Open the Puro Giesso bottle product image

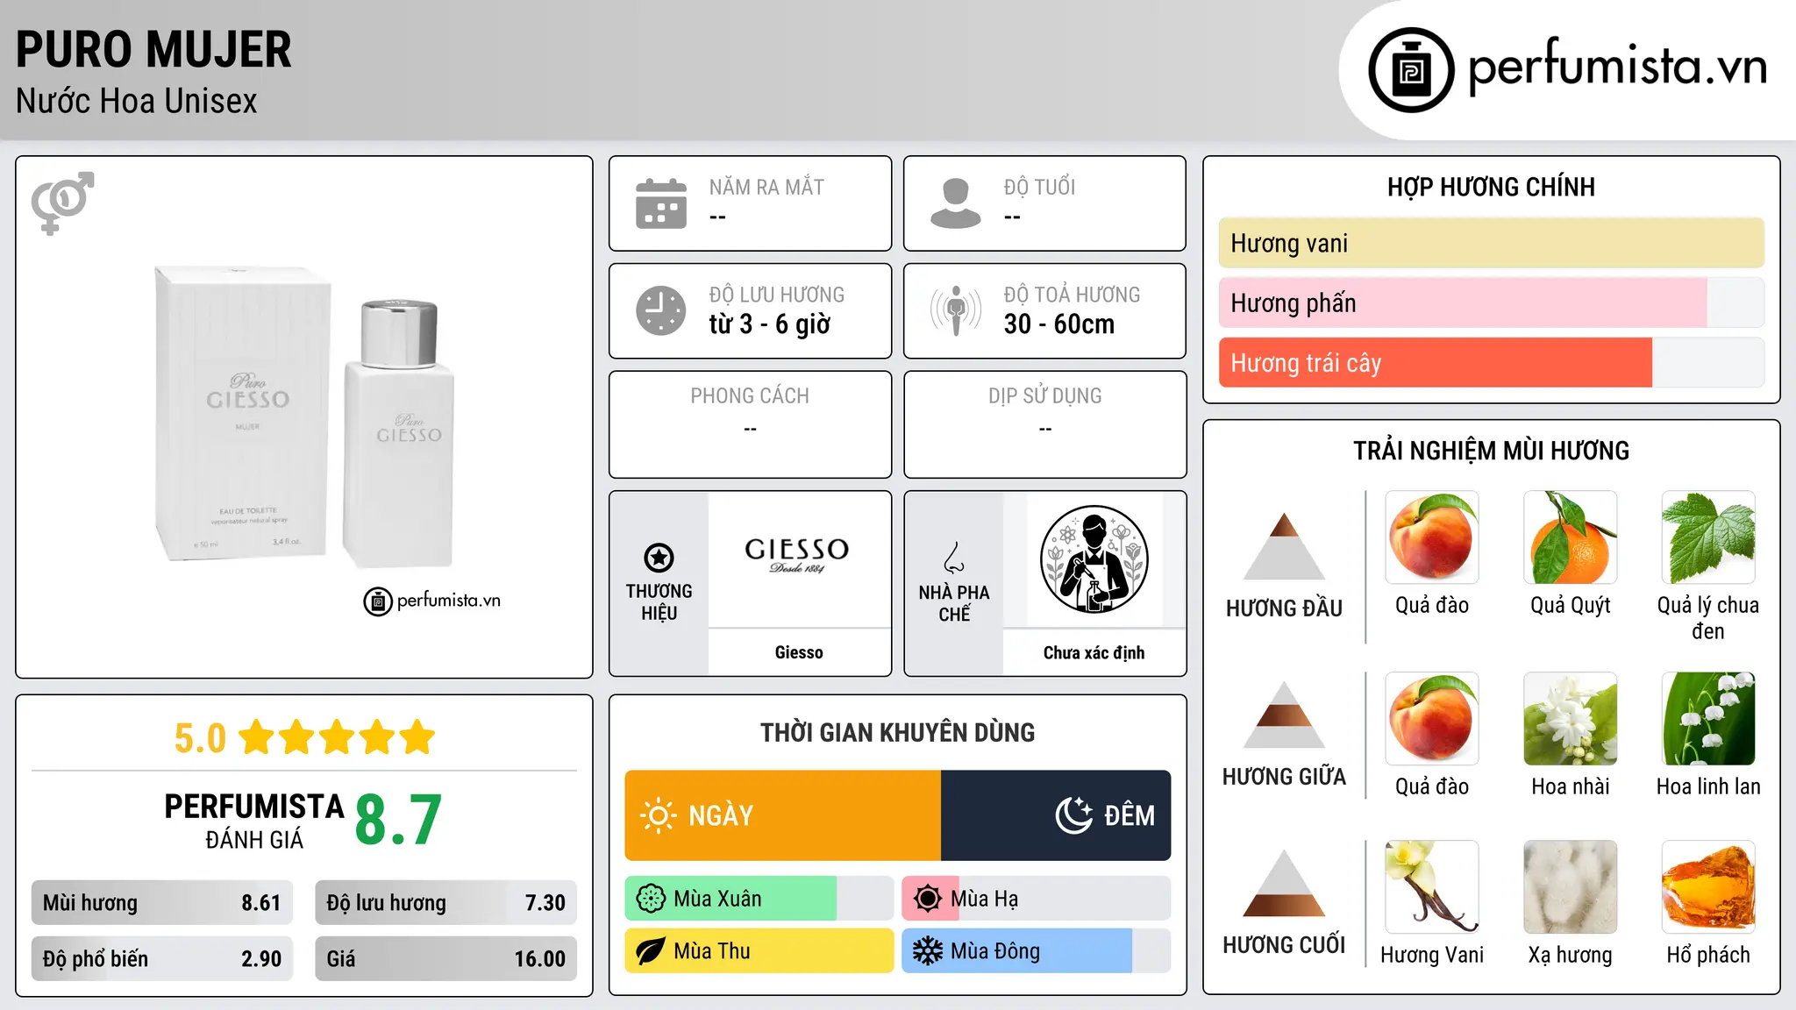pyautogui.click(x=304, y=416)
